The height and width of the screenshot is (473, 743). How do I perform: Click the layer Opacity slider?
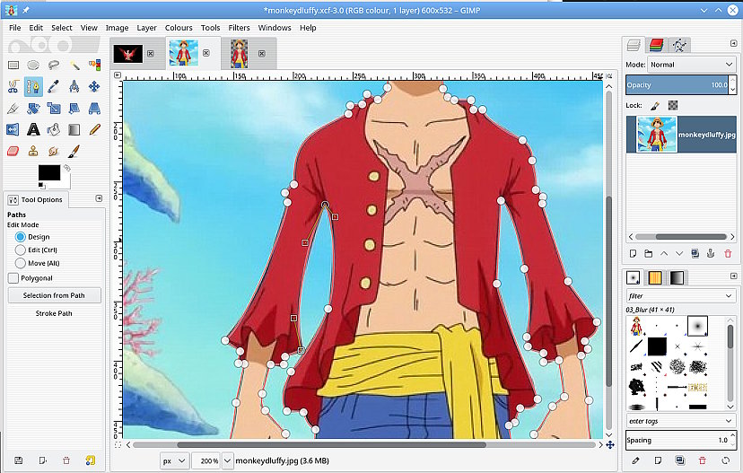tap(677, 85)
